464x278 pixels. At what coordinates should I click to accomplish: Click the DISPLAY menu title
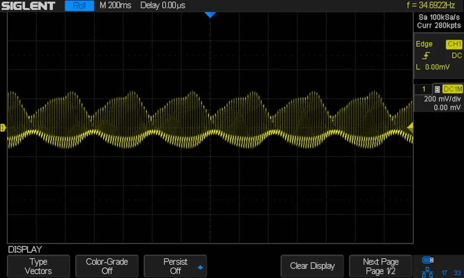(x=25, y=249)
